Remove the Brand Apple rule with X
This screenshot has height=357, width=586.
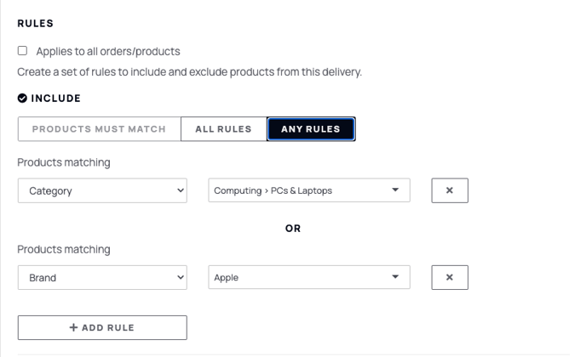point(450,277)
